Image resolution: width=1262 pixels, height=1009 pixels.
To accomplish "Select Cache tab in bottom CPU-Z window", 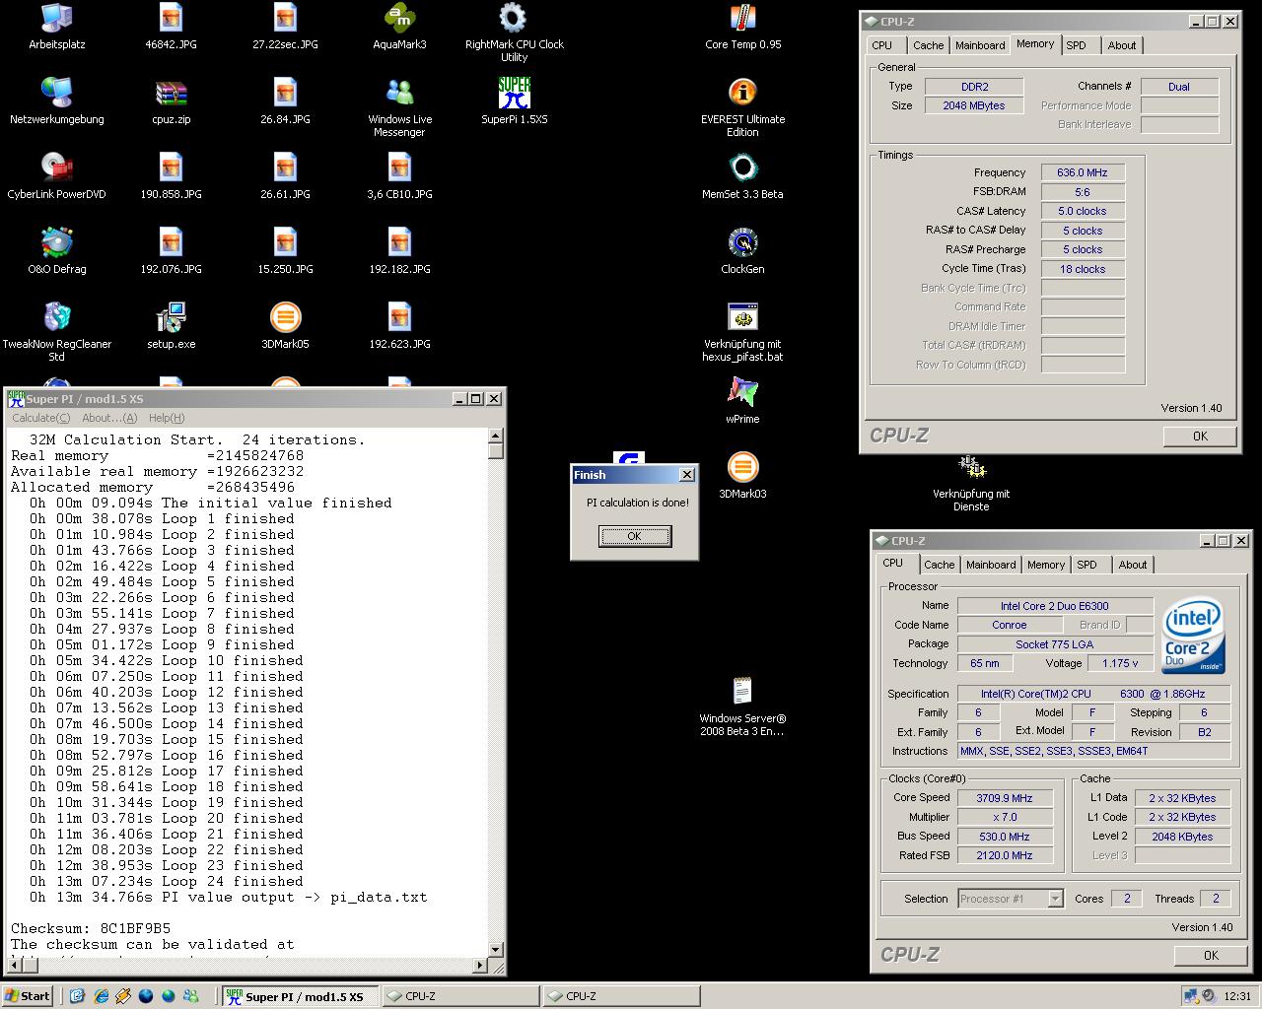I will click(939, 565).
